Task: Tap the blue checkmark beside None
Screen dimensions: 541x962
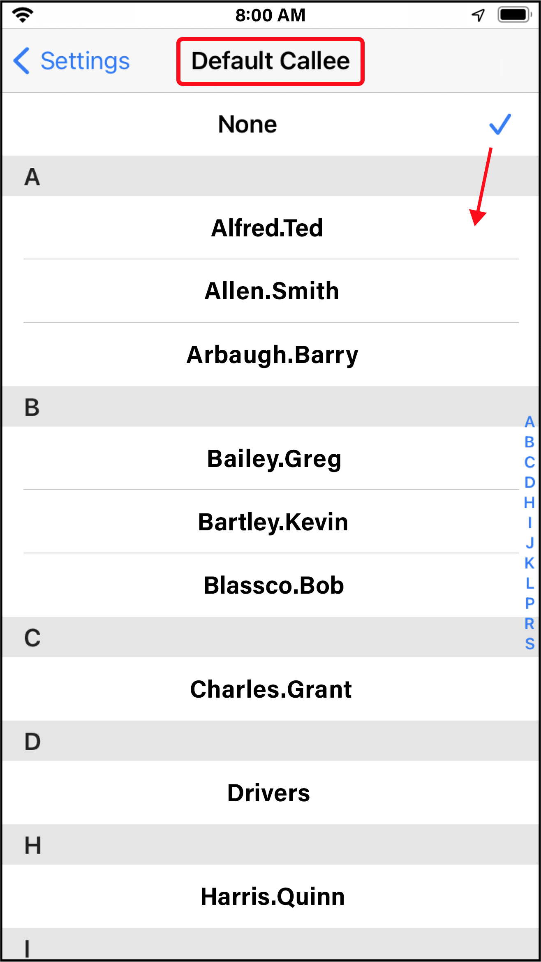Action: coord(500,124)
